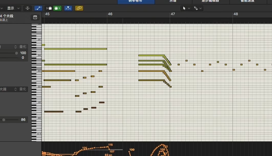Viewport: 272px width, 156px height.
Task: Switch to the 智能速度 smart tempo tab
Action: pos(248,1)
